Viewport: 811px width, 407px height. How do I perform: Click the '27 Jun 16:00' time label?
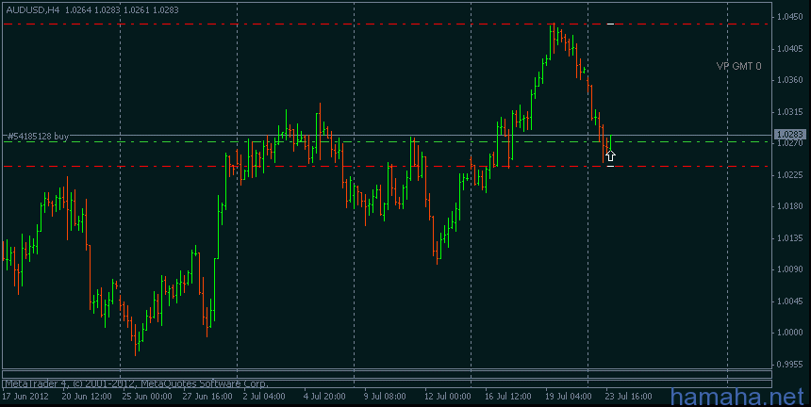(207, 396)
